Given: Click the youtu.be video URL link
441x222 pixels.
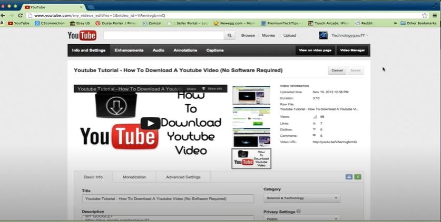Looking at the screenshot, I should pyautogui.click(x=335, y=142).
